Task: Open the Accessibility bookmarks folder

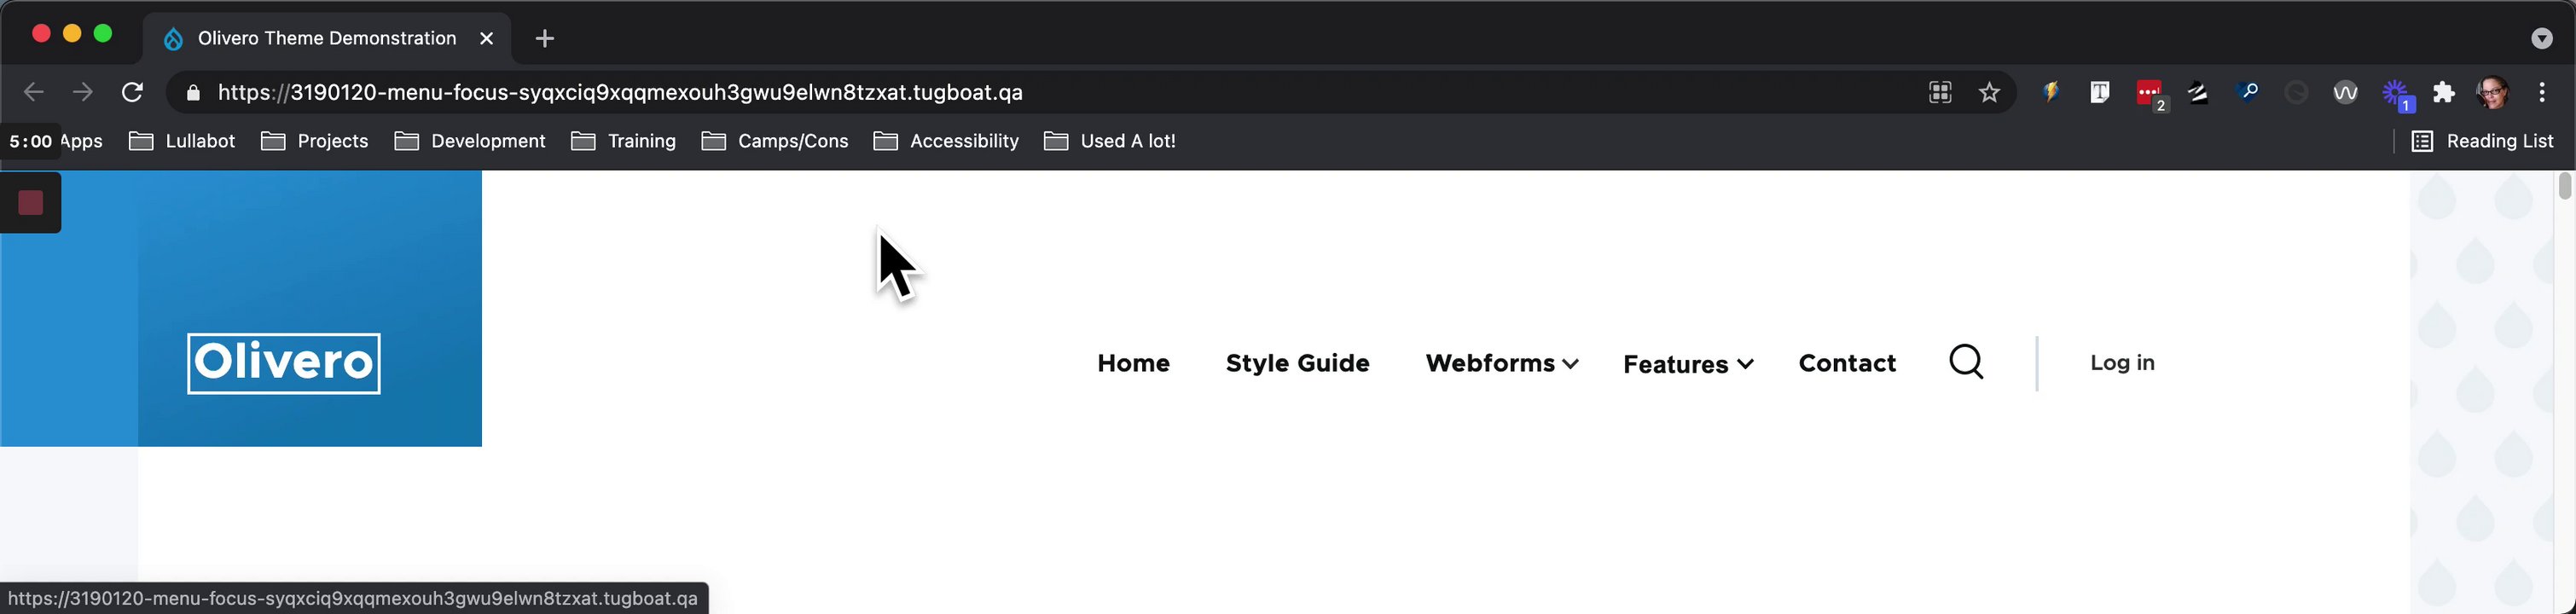Action: click(x=946, y=141)
